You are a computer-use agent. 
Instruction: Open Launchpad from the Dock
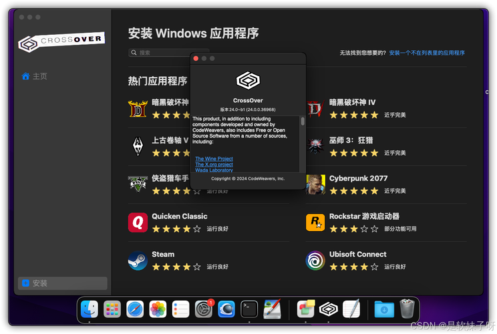click(x=112, y=309)
